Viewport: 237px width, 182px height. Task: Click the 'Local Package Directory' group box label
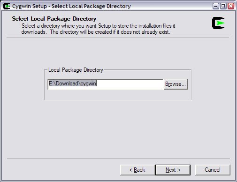76,70
